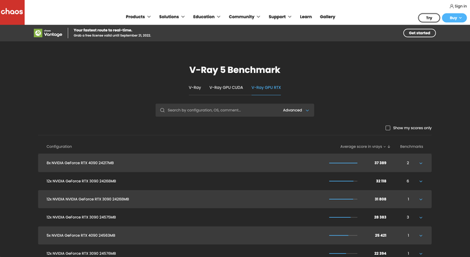Click score bar for 37 389 row

(x=343, y=163)
